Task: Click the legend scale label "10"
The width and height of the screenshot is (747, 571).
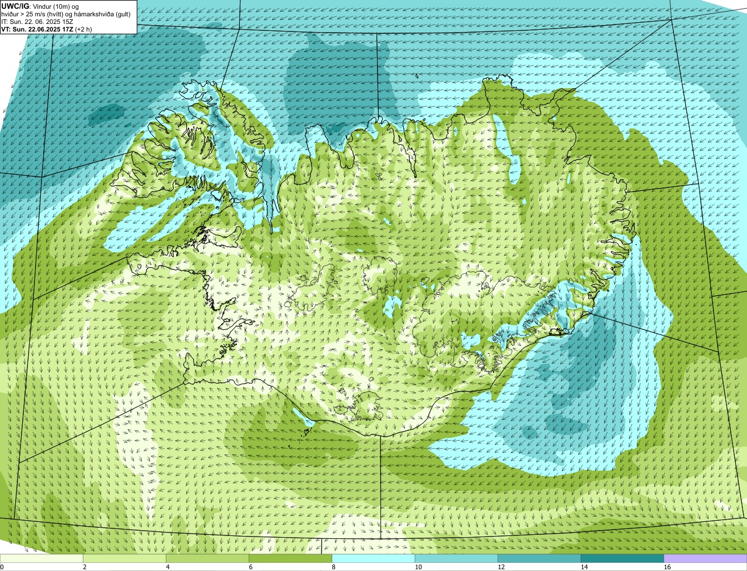Action: click(418, 567)
